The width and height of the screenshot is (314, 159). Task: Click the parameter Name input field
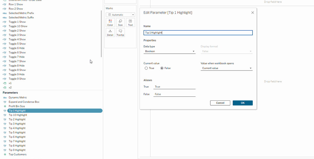pyautogui.click(x=198, y=33)
